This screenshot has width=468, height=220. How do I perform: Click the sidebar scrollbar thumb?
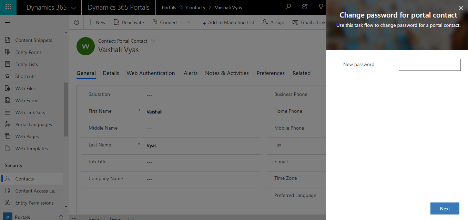[x=66, y=110]
